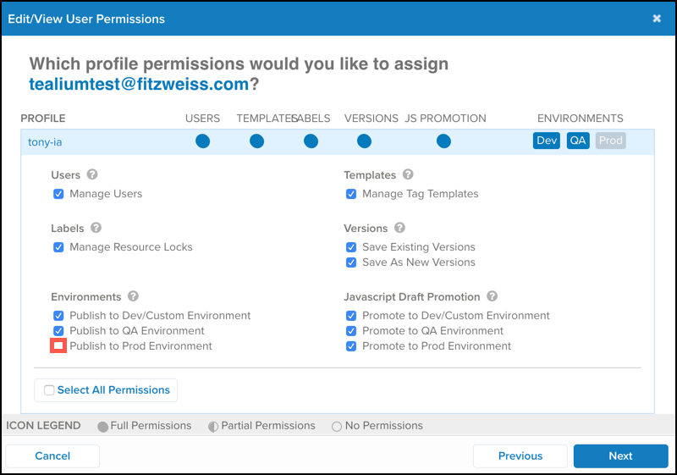
Task: Toggle the Select All Permissions checkbox
Action: click(49, 390)
